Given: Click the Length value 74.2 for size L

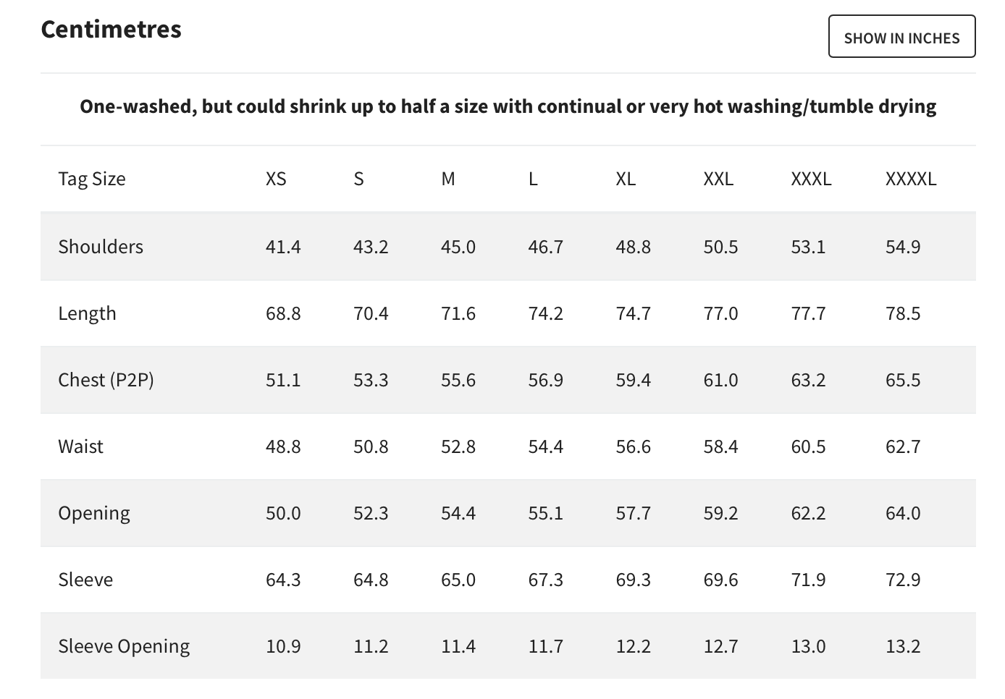Looking at the screenshot, I should [x=545, y=313].
